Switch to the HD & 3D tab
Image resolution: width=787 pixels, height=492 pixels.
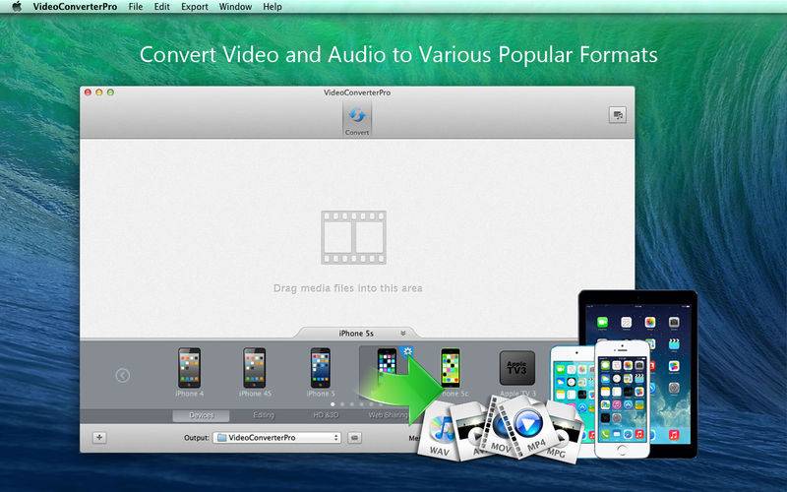[326, 415]
